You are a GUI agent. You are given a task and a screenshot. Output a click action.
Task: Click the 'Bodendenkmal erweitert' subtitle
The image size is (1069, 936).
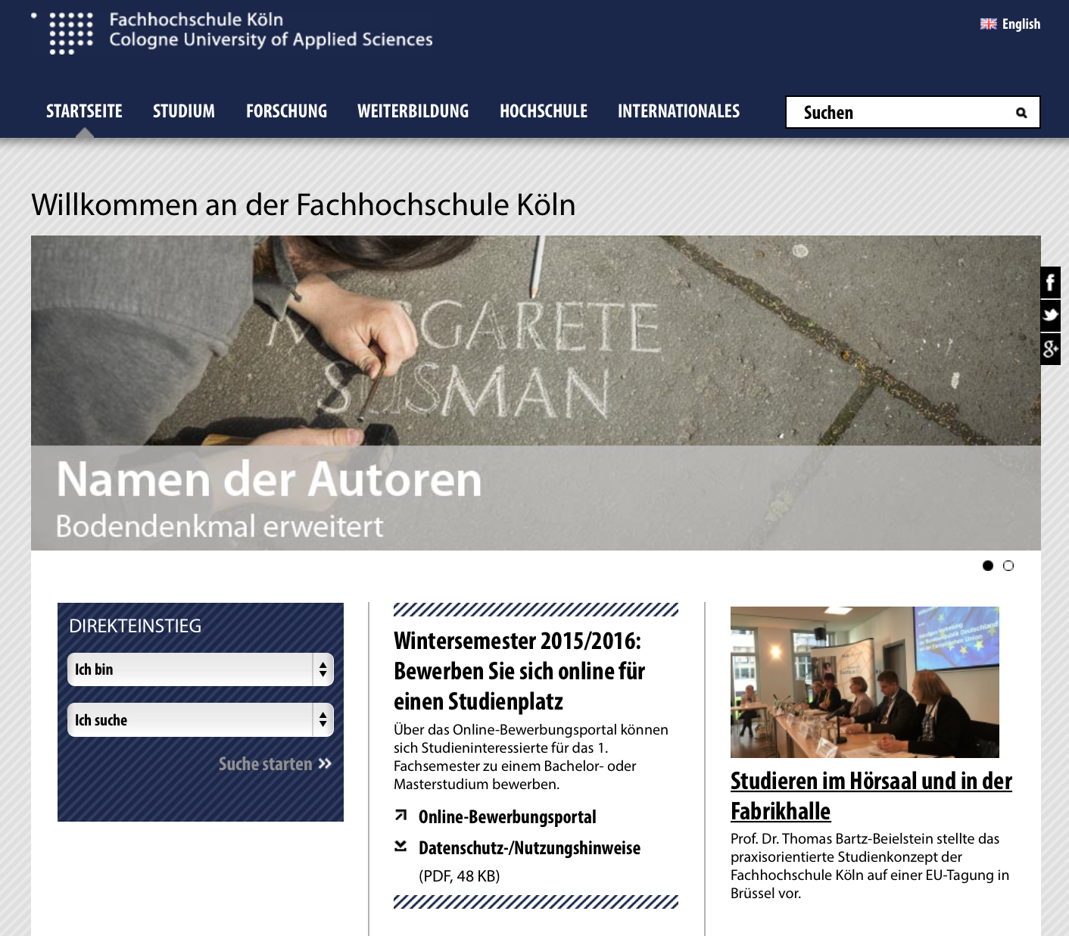click(220, 526)
